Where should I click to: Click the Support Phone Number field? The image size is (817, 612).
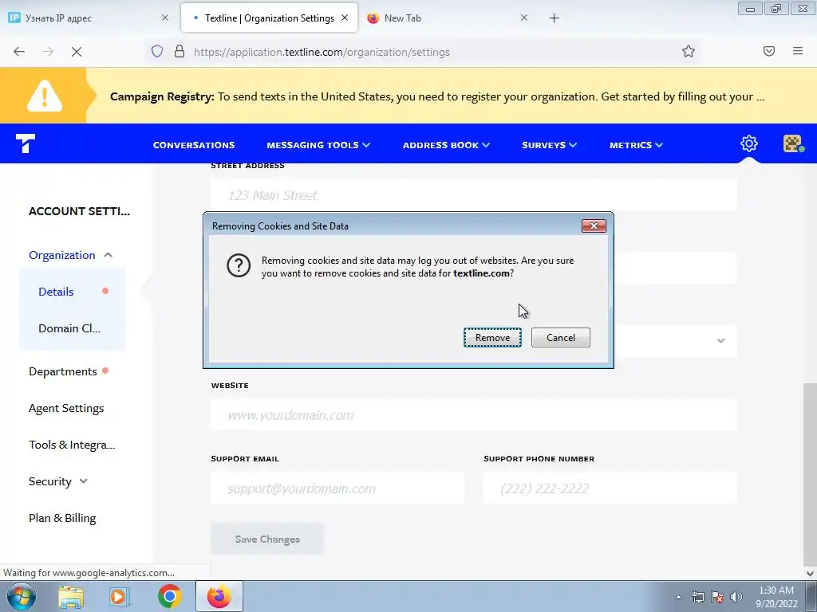(610, 488)
